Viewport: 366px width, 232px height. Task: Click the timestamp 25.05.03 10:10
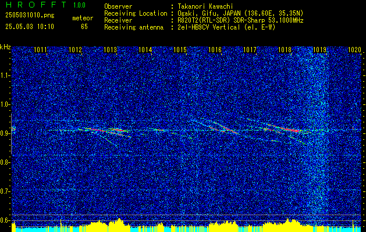pos(30,27)
